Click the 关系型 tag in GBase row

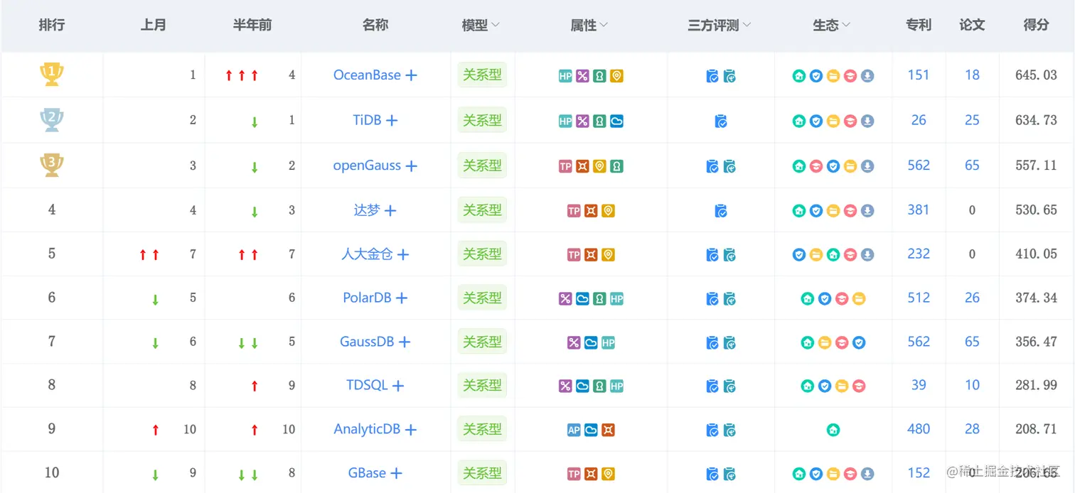(482, 472)
